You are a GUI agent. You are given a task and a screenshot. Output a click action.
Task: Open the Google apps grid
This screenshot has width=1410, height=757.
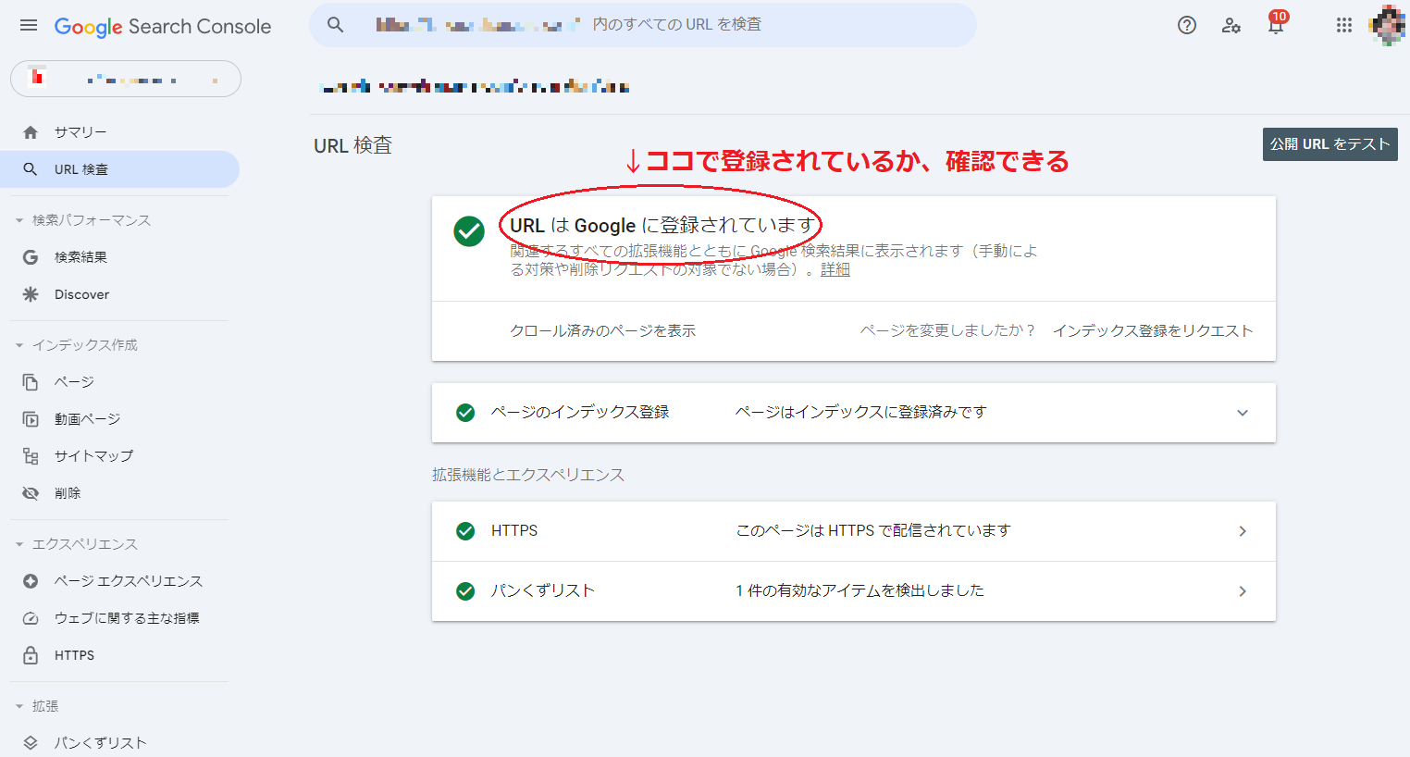point(1344,25)
